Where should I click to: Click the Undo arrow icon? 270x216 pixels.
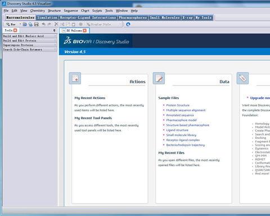point(43,24)
